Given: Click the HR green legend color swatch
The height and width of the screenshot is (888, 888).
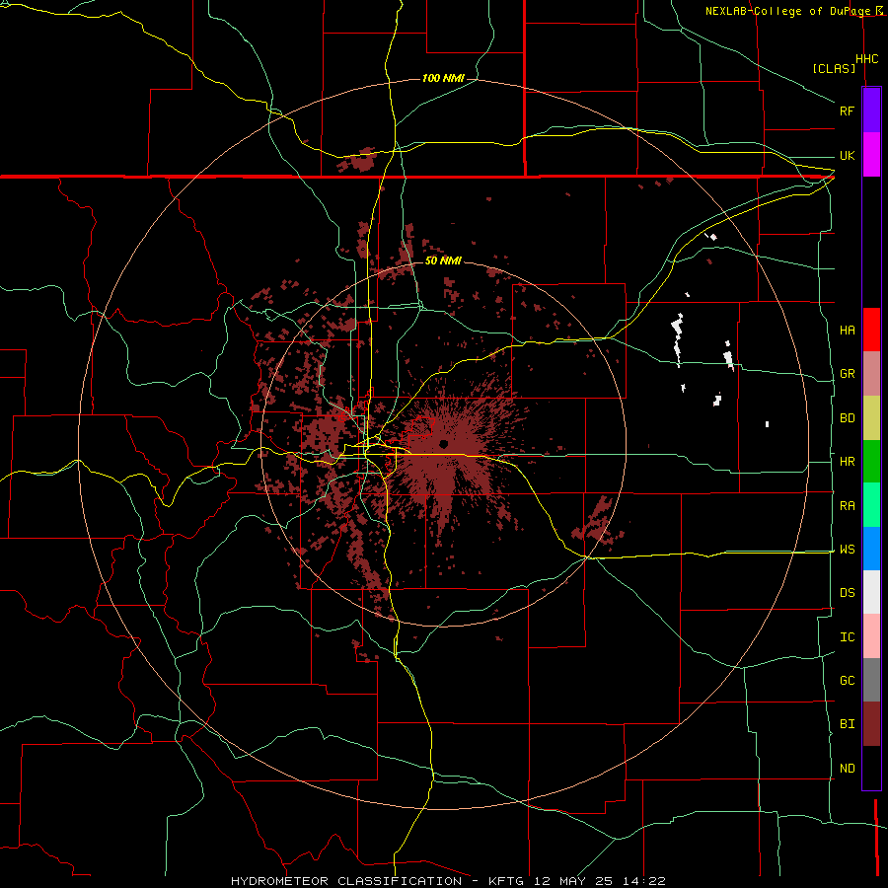Looking at the screenshot, I should point(871,462).
